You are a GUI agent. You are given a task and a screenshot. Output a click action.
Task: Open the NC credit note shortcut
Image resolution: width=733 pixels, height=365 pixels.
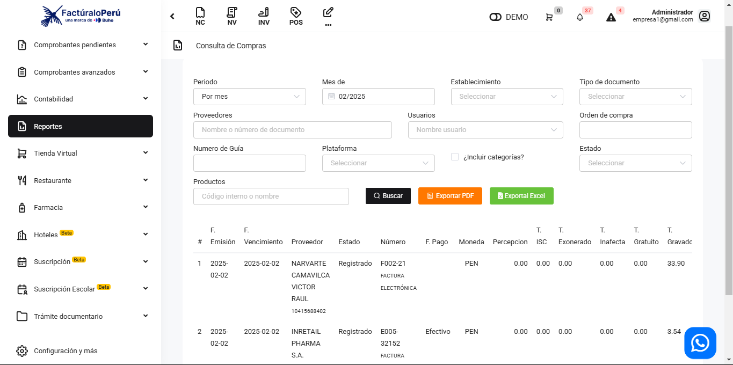point(200,16)
